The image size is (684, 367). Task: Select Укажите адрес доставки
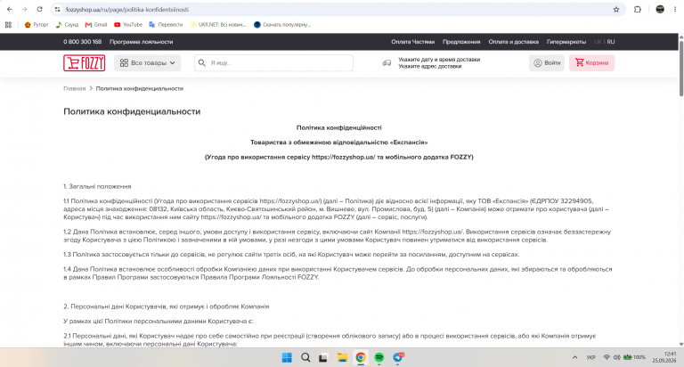point(429,66)
